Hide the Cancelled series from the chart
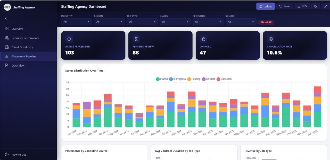 pos(224,79)
